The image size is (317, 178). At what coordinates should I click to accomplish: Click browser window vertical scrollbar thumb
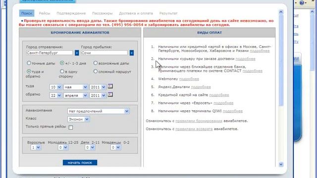pyautogui.click(x=313, y=43)
